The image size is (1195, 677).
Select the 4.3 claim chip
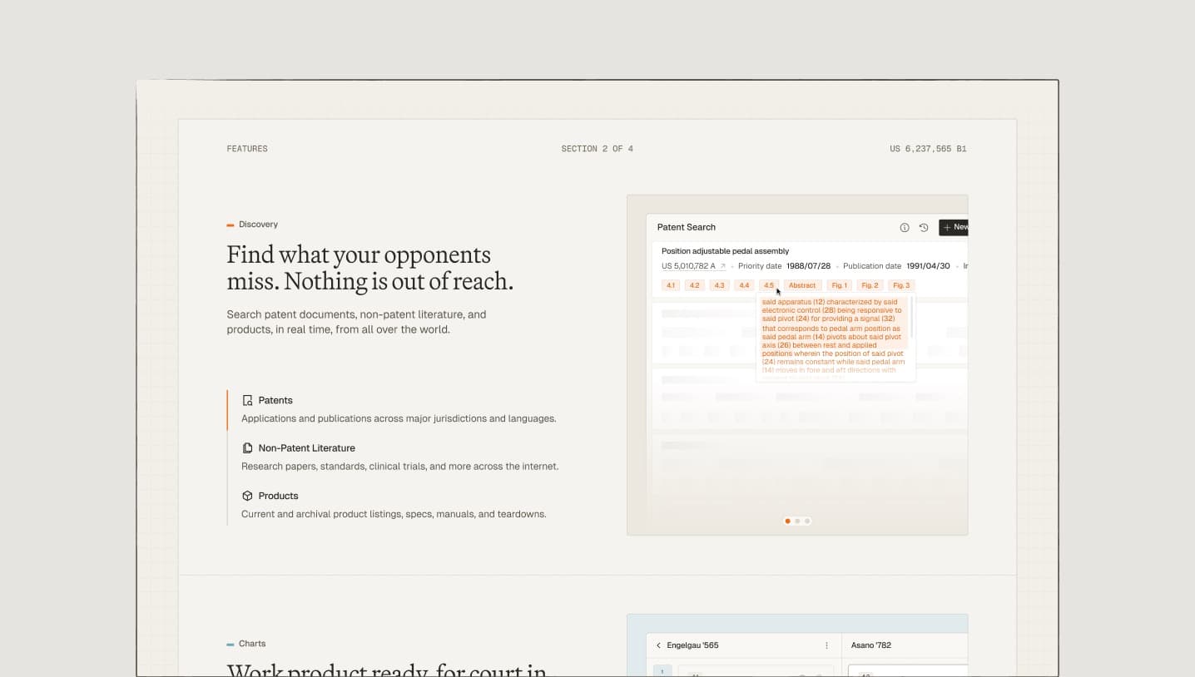pos(719,285)
